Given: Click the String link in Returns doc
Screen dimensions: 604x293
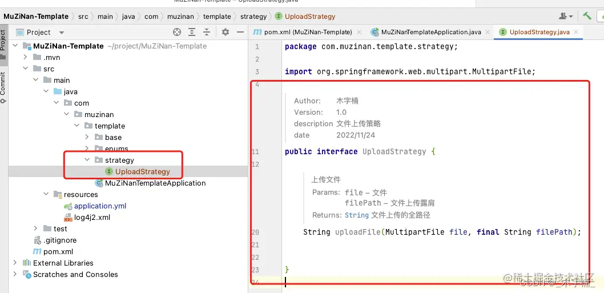Looking at the screenshot, I should pos(357,215).
